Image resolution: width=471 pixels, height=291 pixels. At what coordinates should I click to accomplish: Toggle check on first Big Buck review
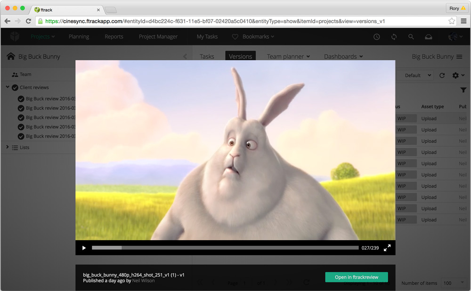[x=21, y=99]
